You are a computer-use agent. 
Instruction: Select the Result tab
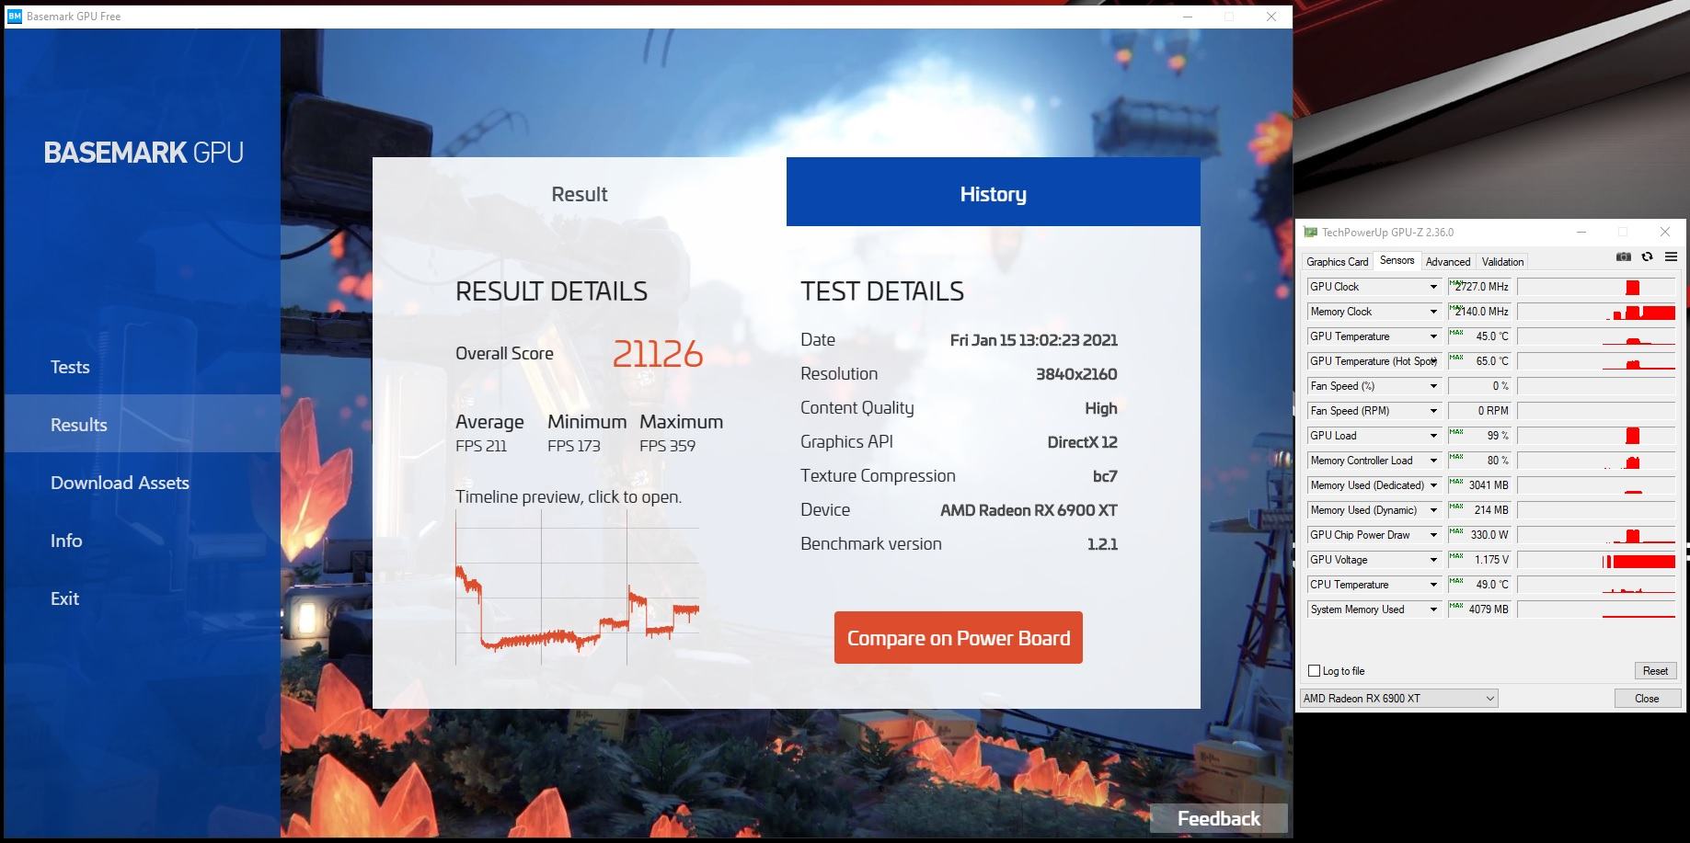[x=580, y=192]
